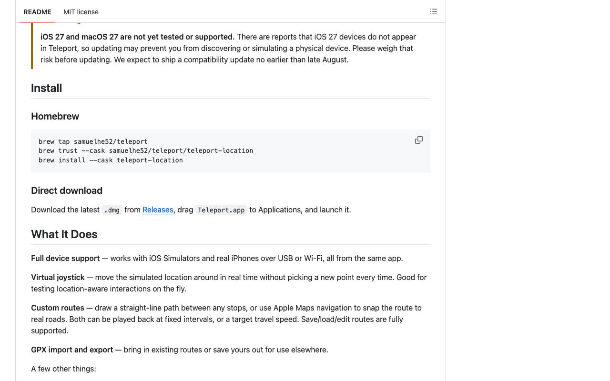Follow the Releases link
The height and width of the screenshot is (381, 610).
pyautogui.click(x=158, y=210)
